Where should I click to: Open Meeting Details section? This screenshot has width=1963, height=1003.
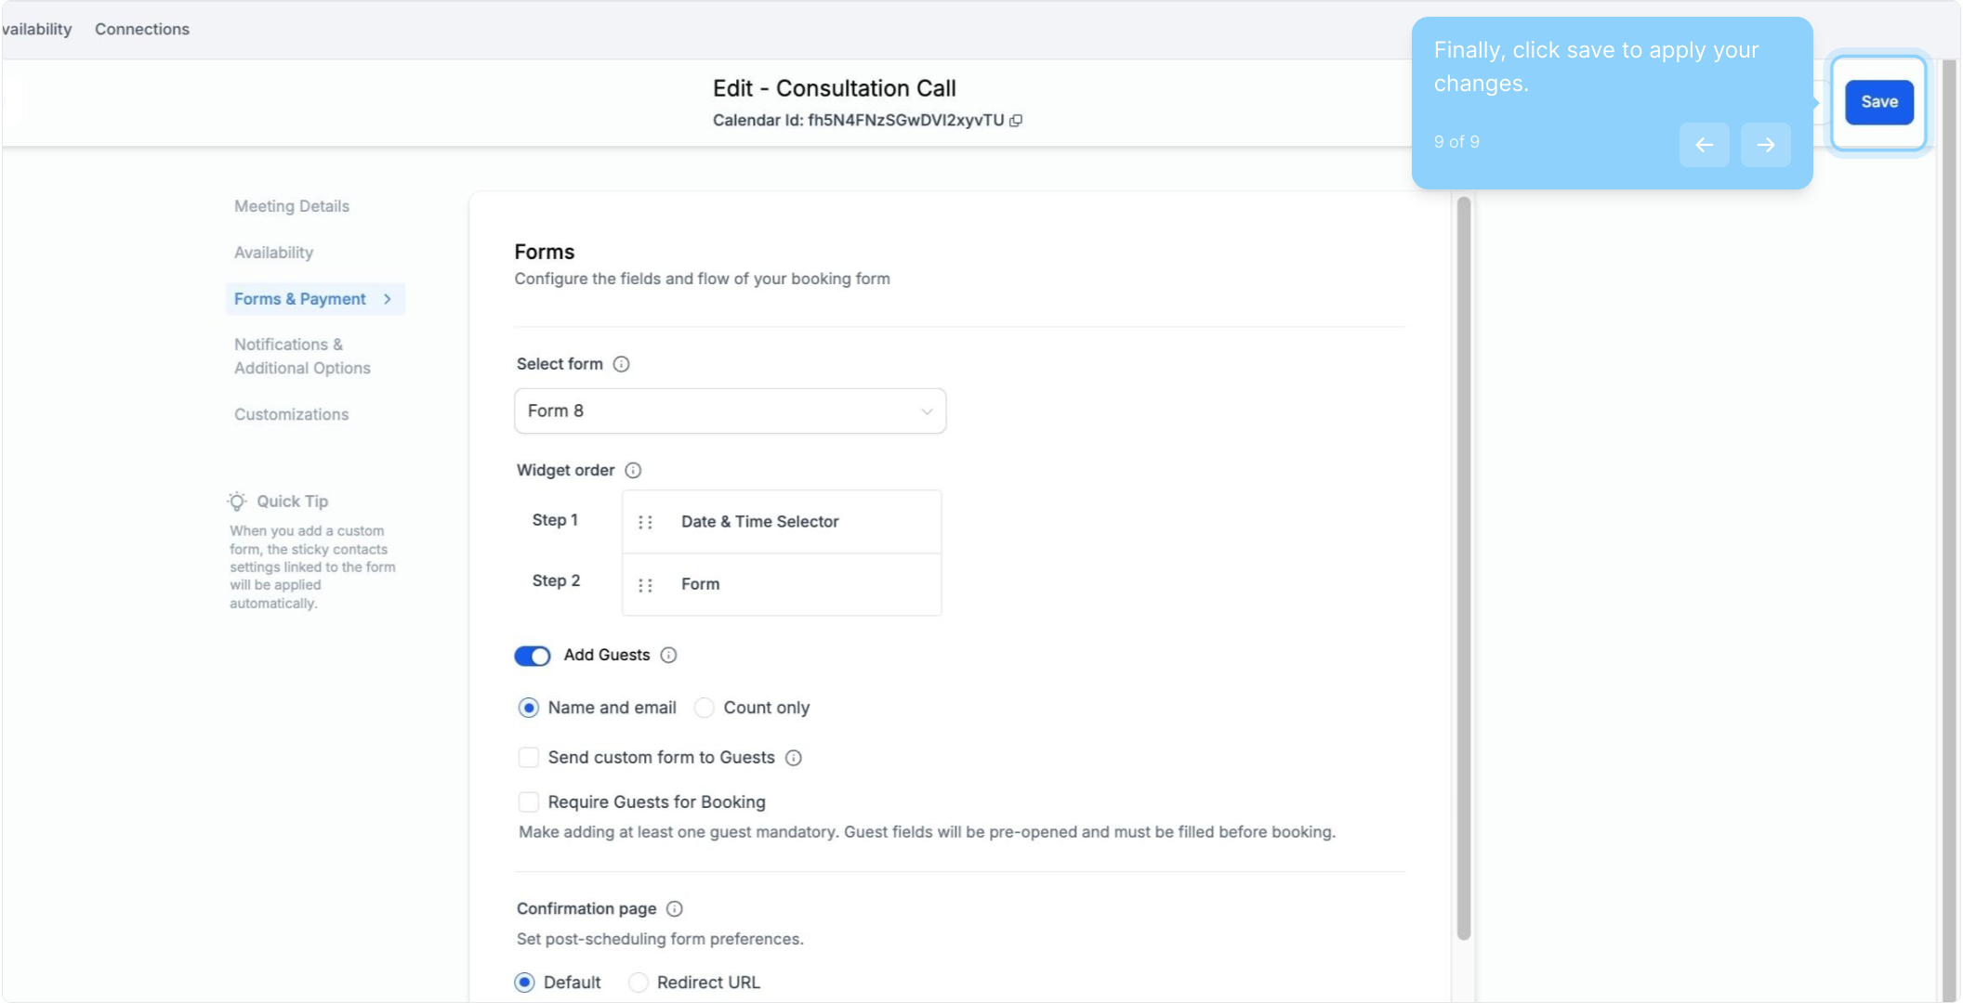point(292,206)
